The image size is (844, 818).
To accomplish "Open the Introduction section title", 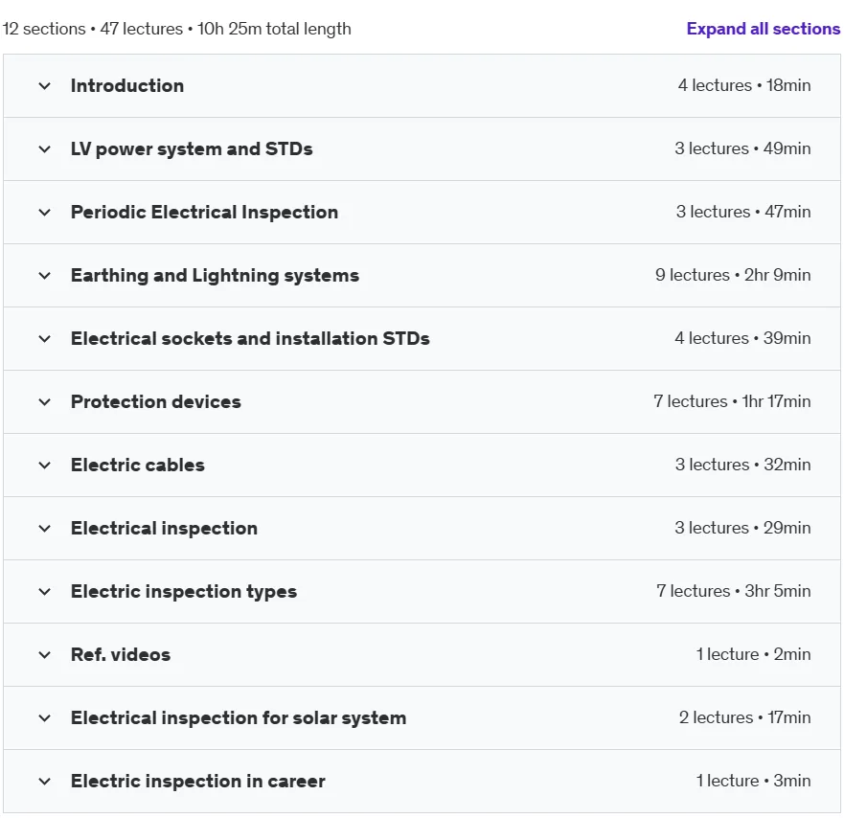I will (127, 85).
